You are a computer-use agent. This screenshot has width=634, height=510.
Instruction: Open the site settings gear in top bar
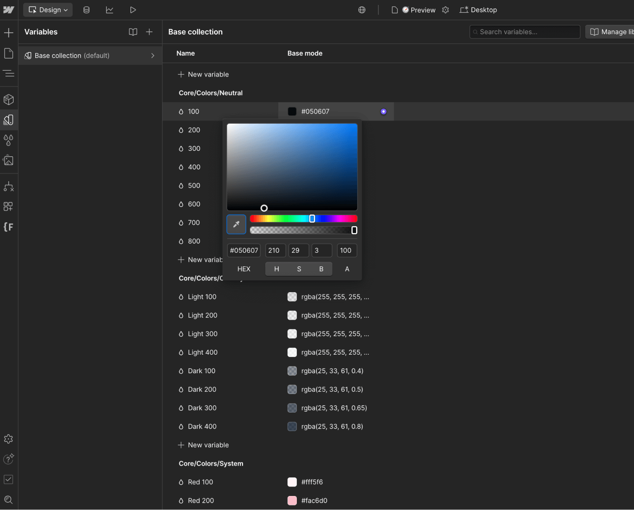[445, 10]
